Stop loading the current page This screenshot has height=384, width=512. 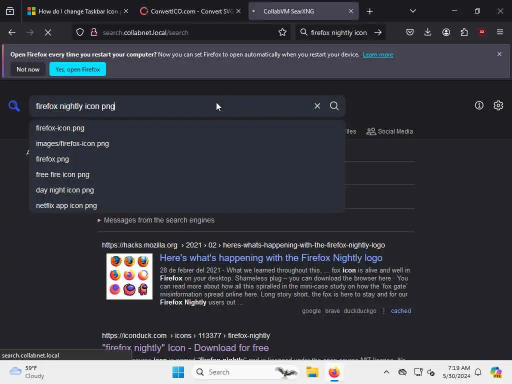click(48, 32)
